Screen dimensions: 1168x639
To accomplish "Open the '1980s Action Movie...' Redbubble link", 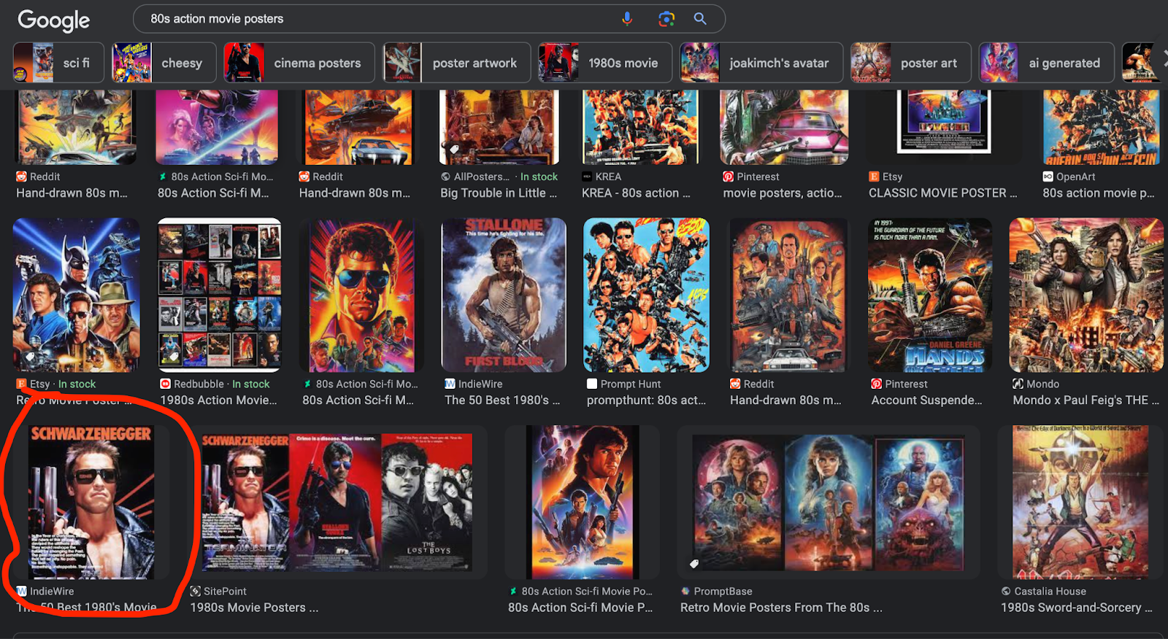I will [x=218, y=400].
